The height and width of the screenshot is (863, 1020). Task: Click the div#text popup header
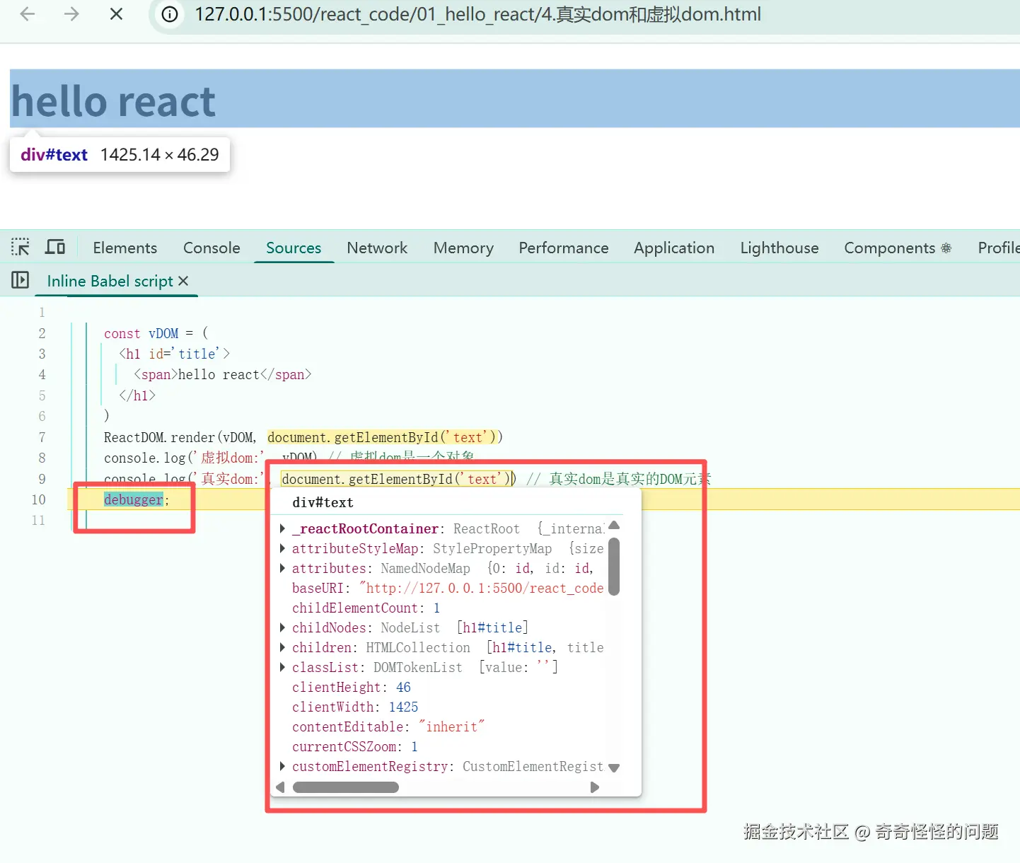point(323,502)
